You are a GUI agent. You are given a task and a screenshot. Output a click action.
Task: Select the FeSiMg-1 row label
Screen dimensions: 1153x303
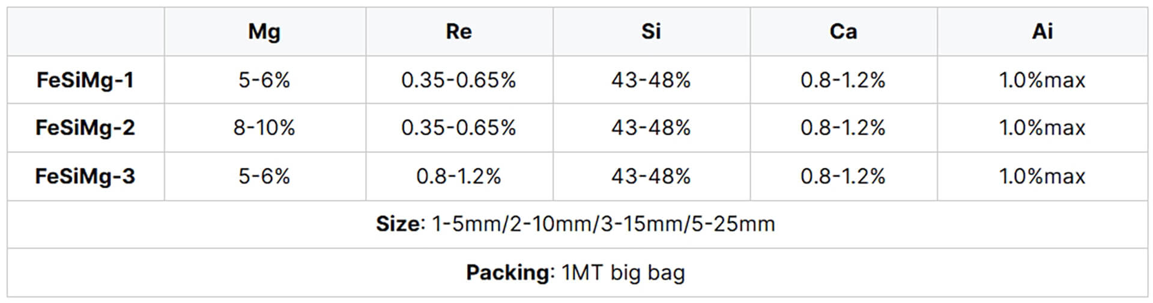[x=85, y=80]
